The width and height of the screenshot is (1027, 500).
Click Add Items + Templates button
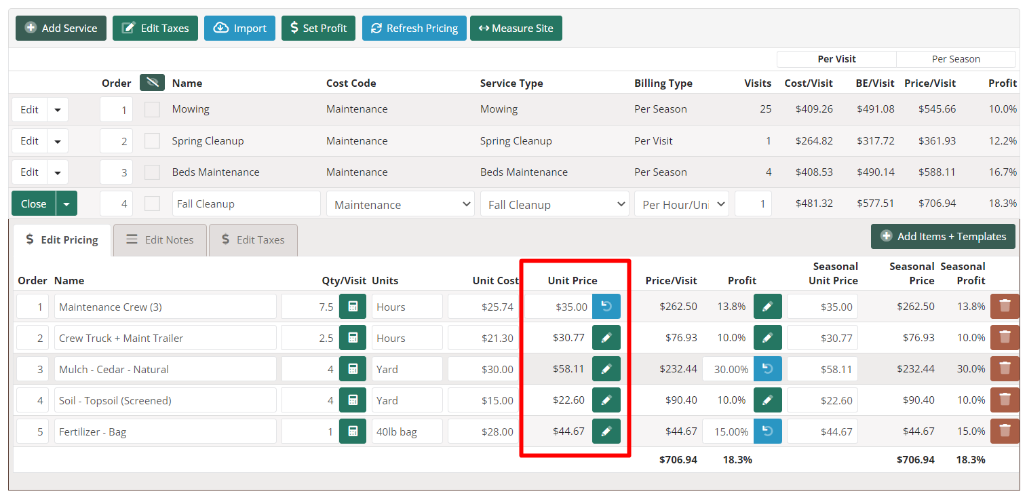point(943,236)
